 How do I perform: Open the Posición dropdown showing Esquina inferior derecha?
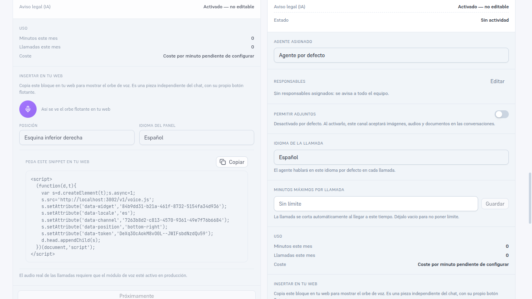coord(77,137)
